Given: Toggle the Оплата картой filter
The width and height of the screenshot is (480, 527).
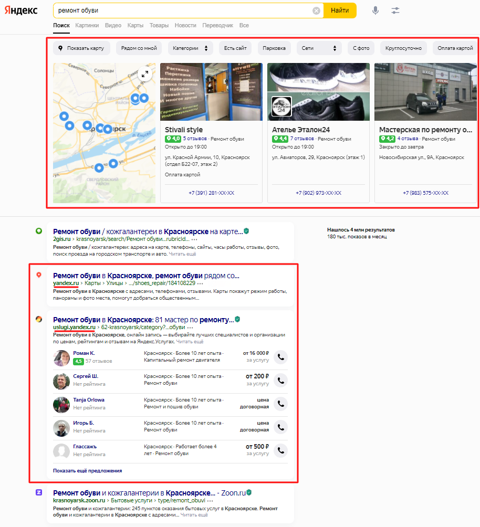Looking at the screenshot, I should point(455,48).
